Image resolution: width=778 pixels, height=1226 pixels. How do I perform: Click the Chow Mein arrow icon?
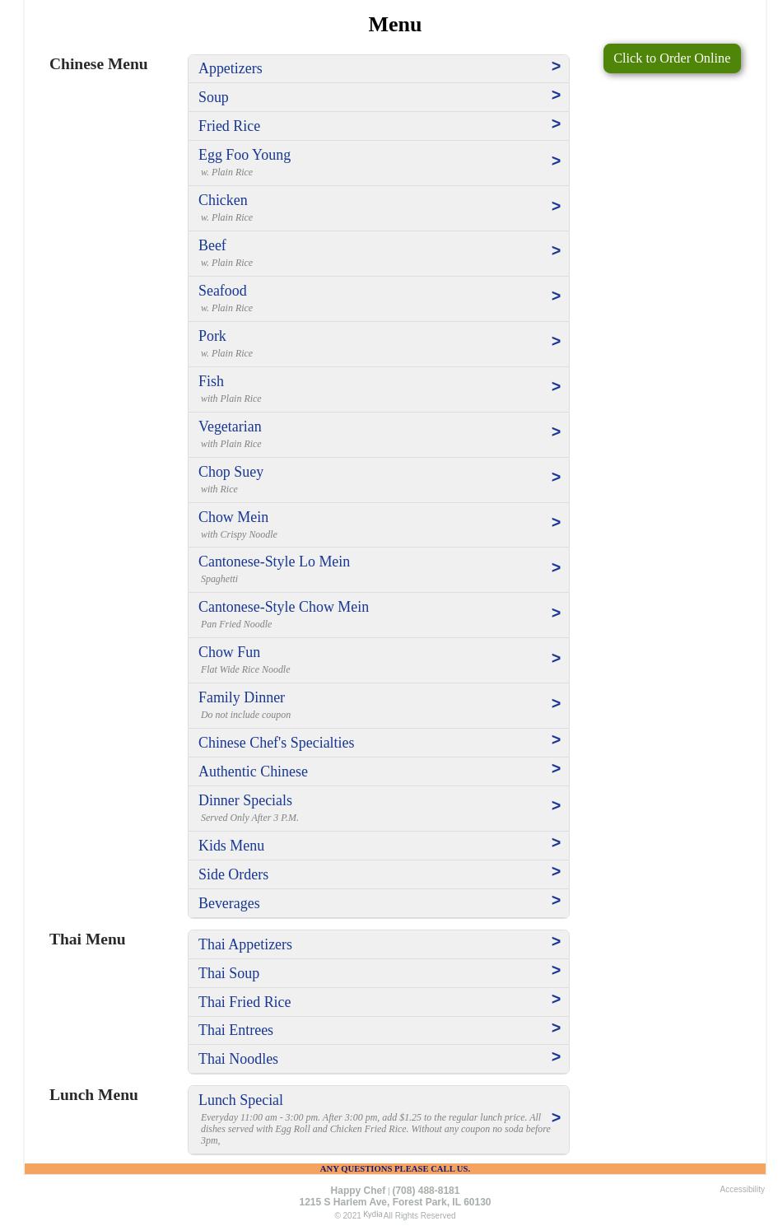(556, 523)
